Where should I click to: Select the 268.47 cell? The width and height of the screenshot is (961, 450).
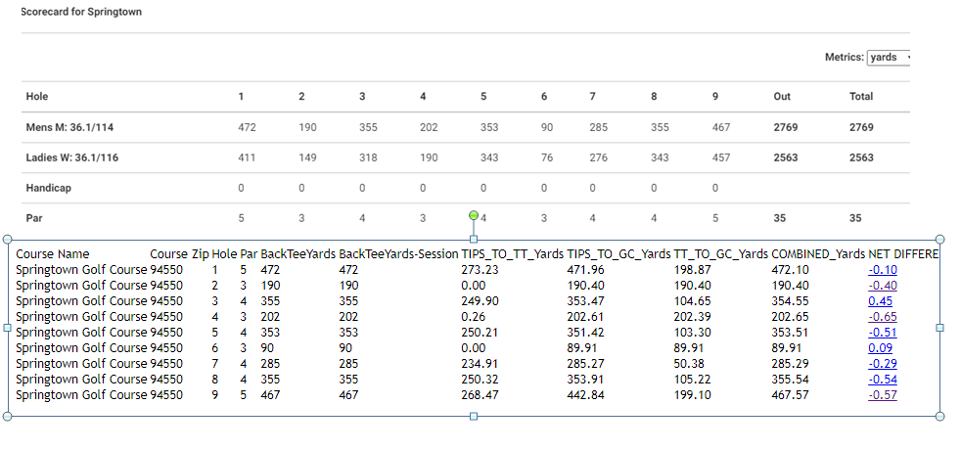coord(480,395)
